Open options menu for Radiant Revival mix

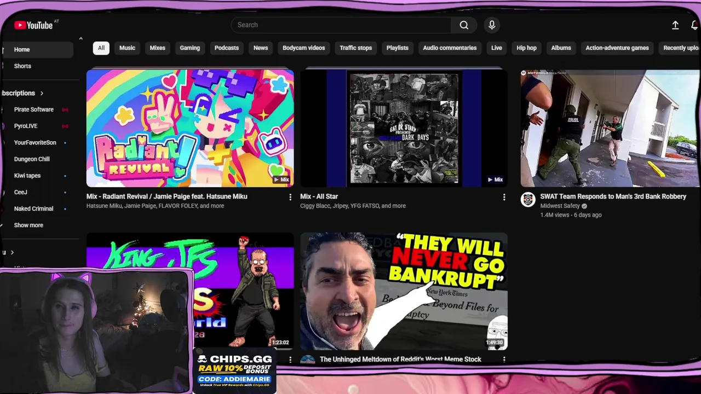[290, 197]
